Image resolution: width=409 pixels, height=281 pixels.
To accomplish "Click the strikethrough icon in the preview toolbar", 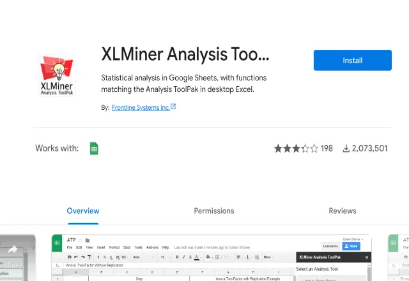I will pos(190,257).
